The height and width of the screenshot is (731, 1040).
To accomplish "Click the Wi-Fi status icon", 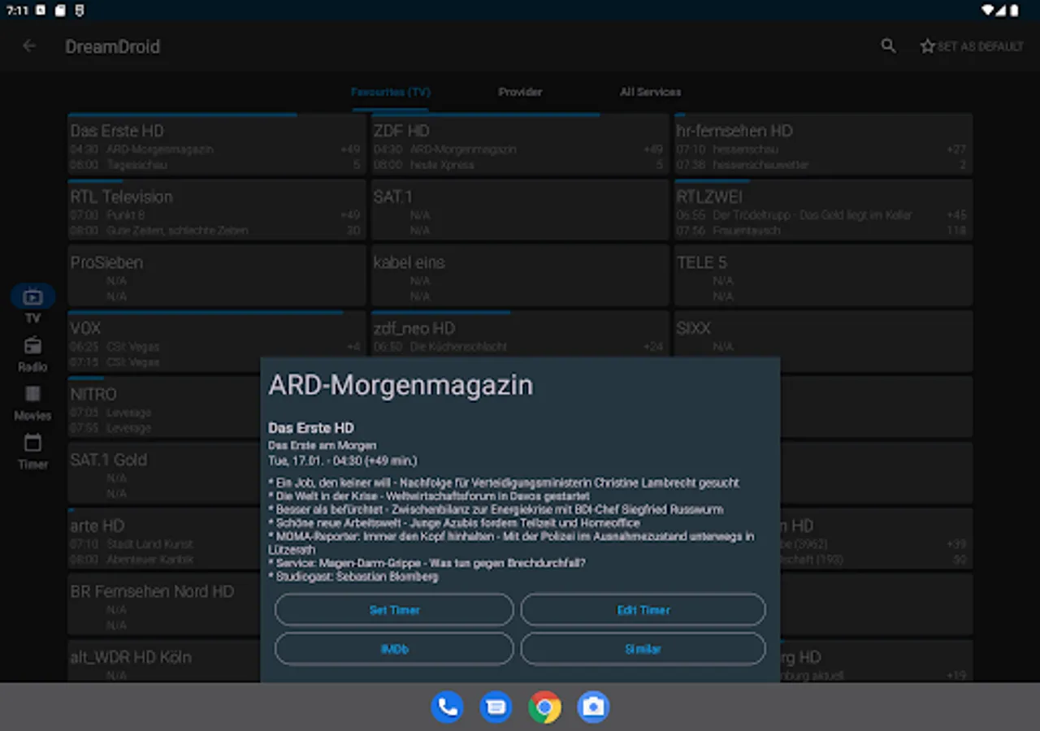I will 988,11.
